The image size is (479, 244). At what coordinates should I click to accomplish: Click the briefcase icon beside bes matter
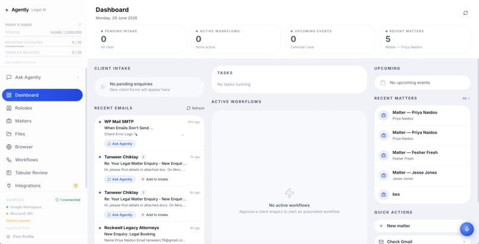tap(383, 195)
